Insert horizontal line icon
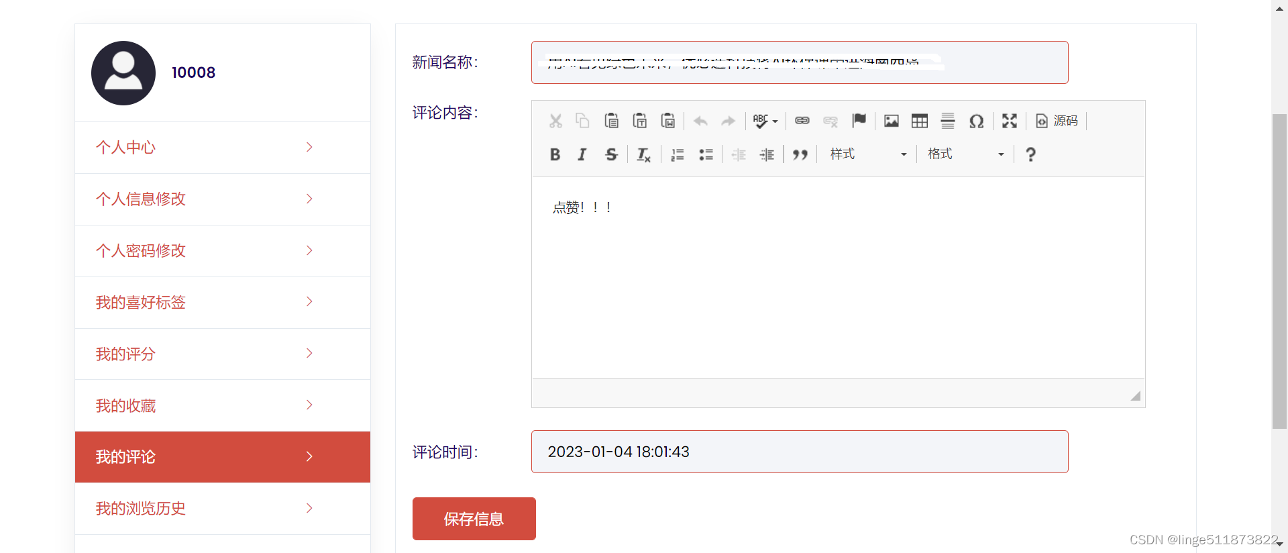Viewport: 1288px width, 553px height. click(948, 121)
